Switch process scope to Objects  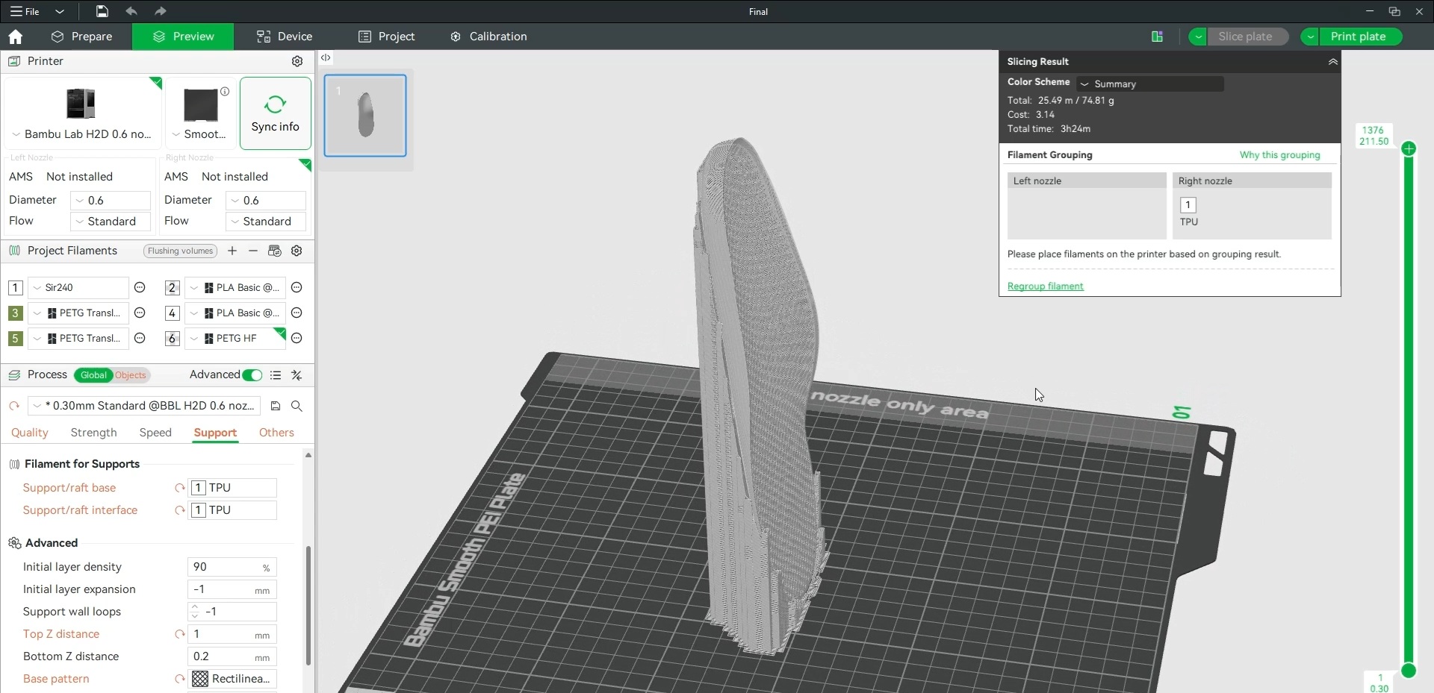(131, 375)
